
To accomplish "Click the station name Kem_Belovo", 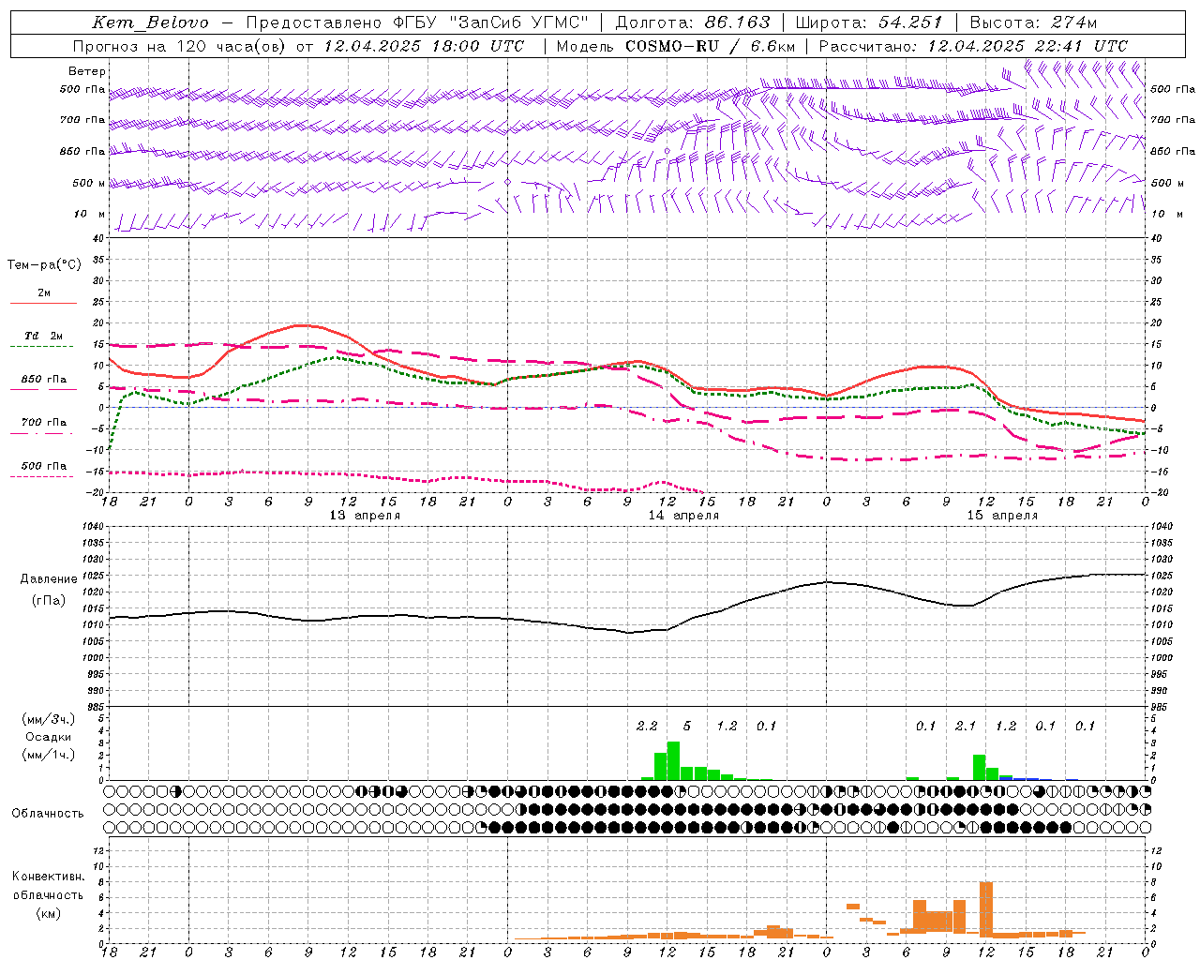I will 149,22.
